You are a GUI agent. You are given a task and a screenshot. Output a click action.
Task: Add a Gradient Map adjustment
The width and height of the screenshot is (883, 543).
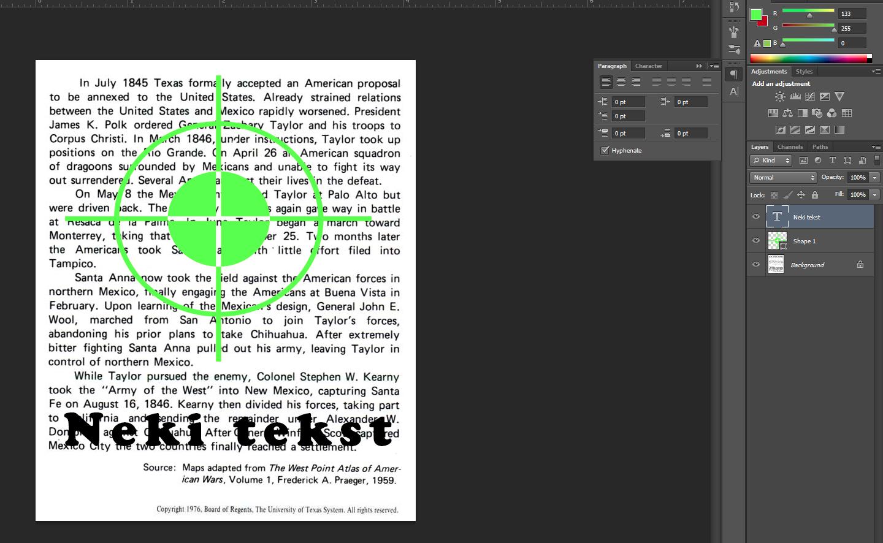[839, 129]
